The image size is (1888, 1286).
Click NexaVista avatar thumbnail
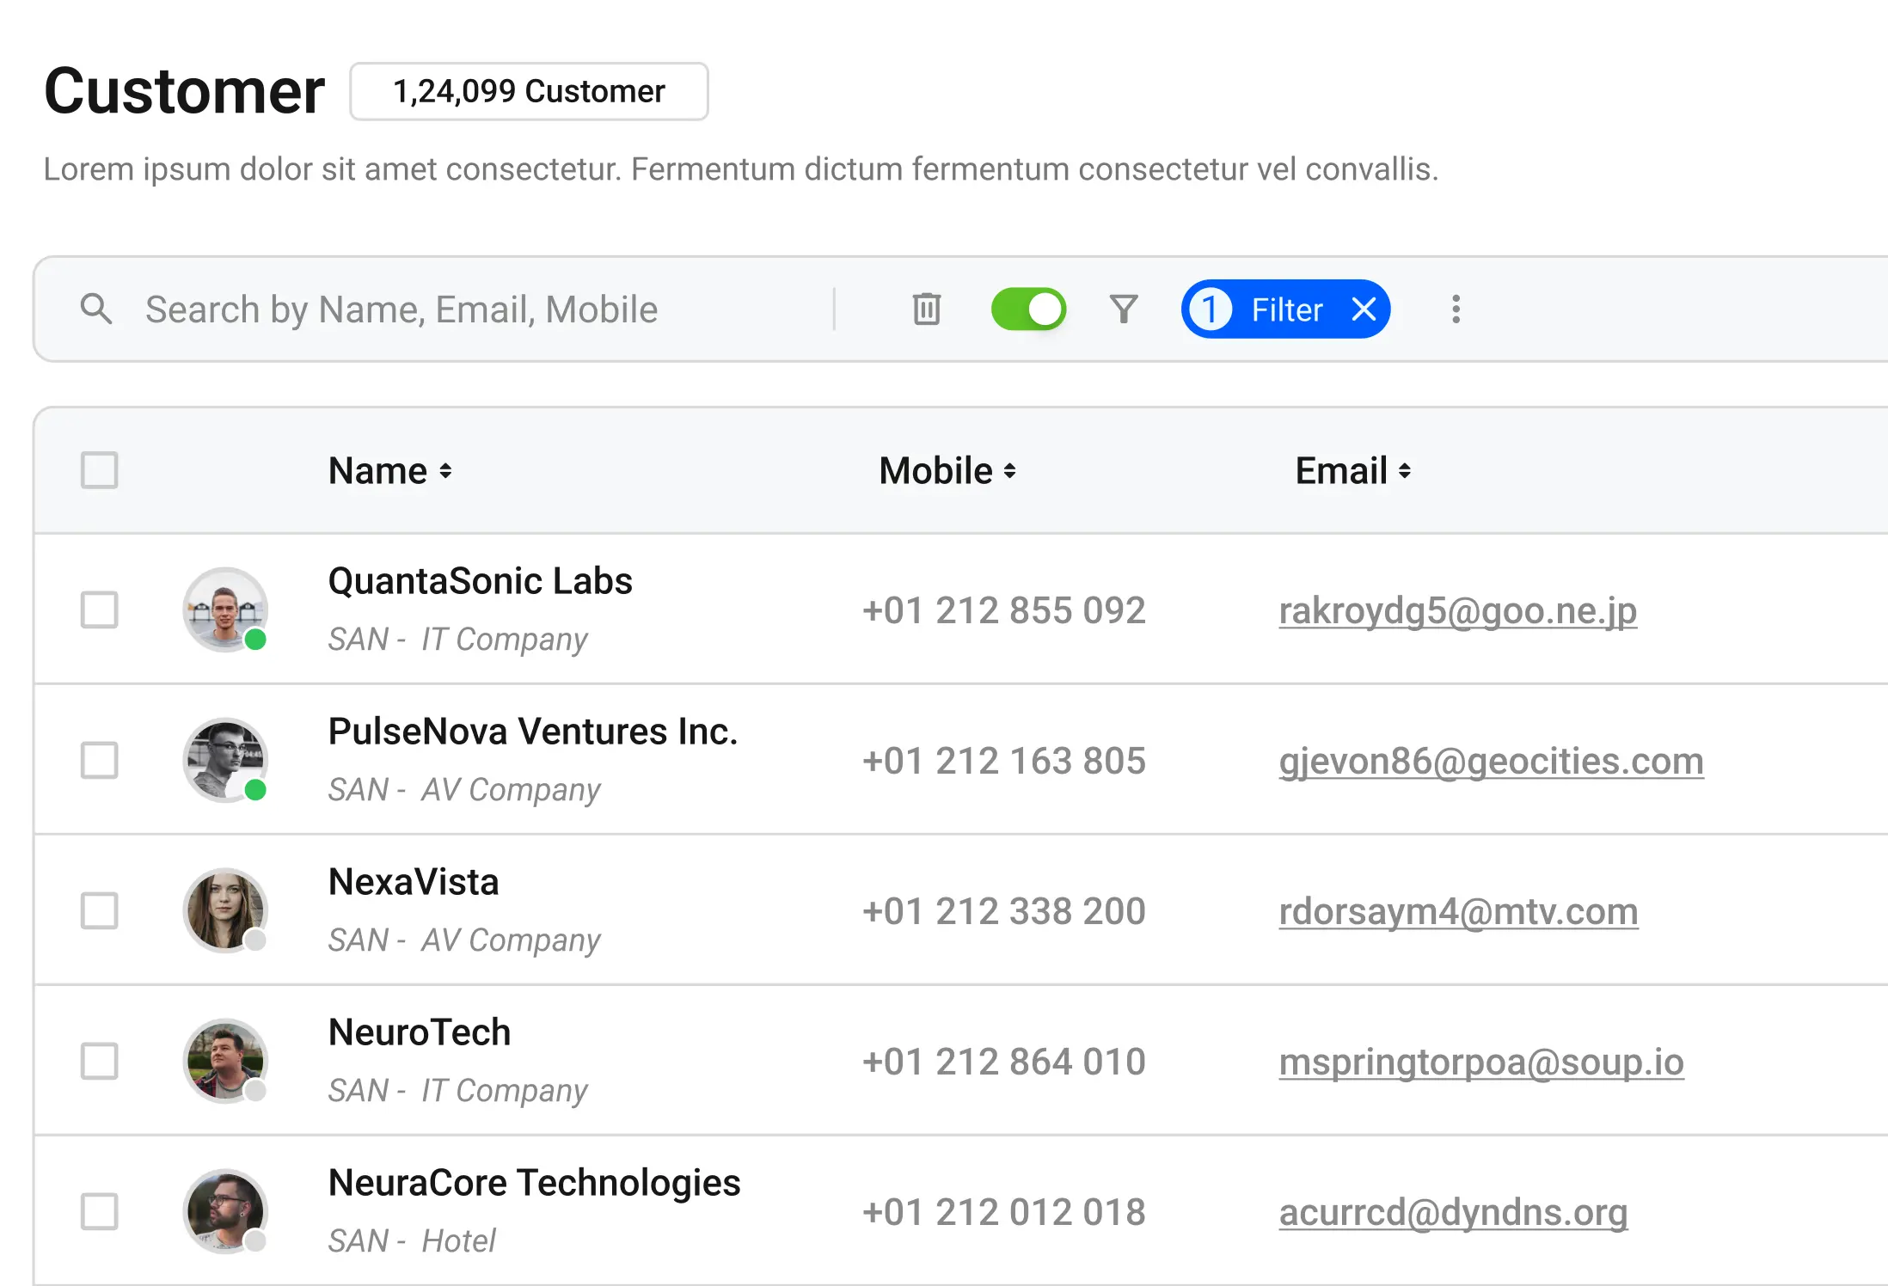click(225, 910)
